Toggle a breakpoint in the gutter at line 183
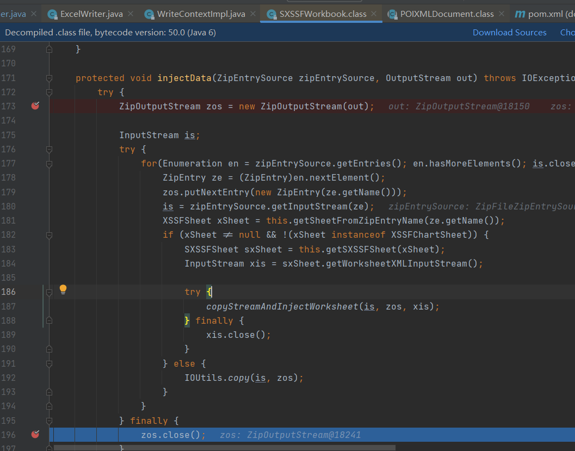This screenshot has height=451, width=575. pyautogui.click(x=35, y=249)
